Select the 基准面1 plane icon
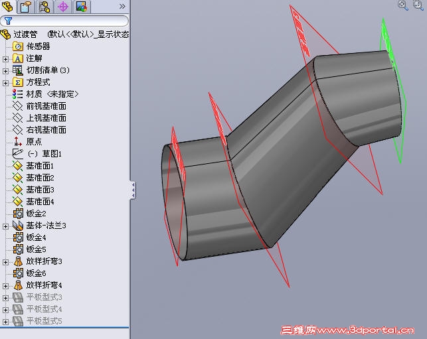The image size is (427, 339). click(18, 166)
